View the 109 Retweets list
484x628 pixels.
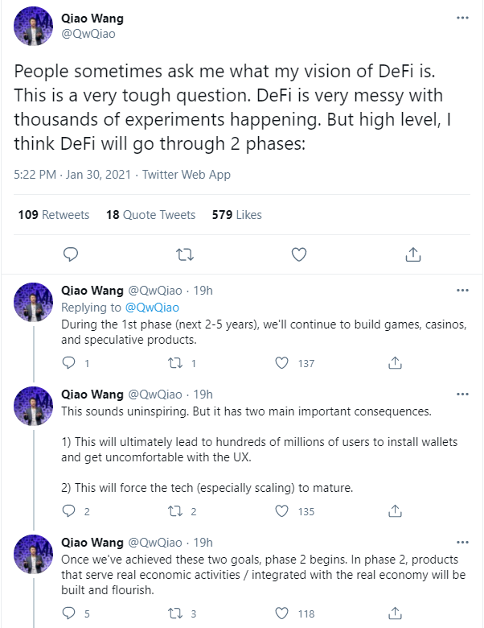pos(54,215)
